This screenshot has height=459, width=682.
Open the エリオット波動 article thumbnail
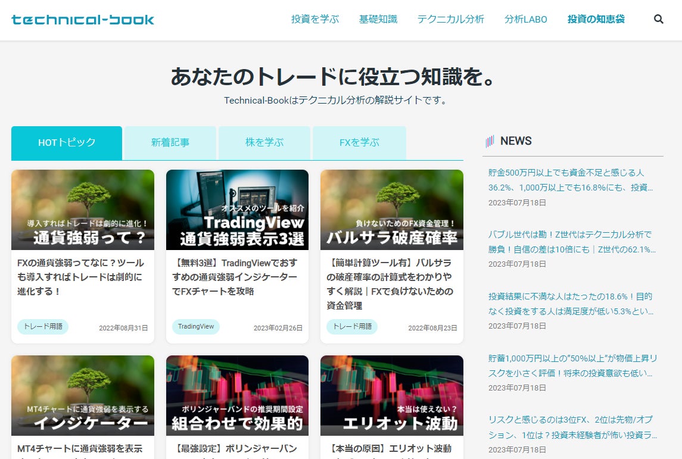(391, 395)
